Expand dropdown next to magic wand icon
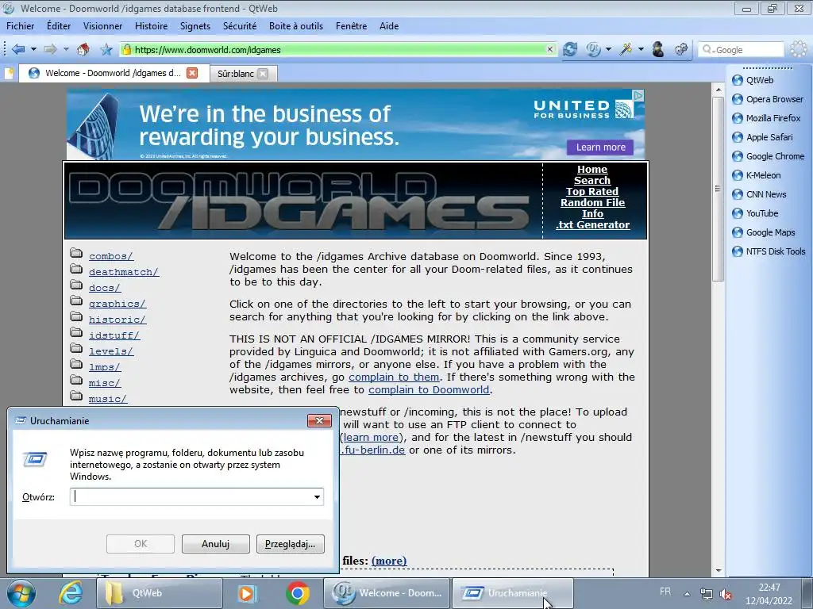This screenshot has width=813, height=609. tap(641, 49)
